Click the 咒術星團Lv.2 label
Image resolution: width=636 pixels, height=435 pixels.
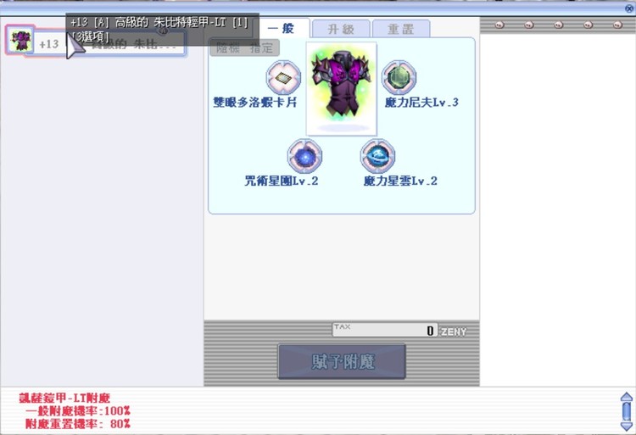pyautogui.click(x=281, y=181)
